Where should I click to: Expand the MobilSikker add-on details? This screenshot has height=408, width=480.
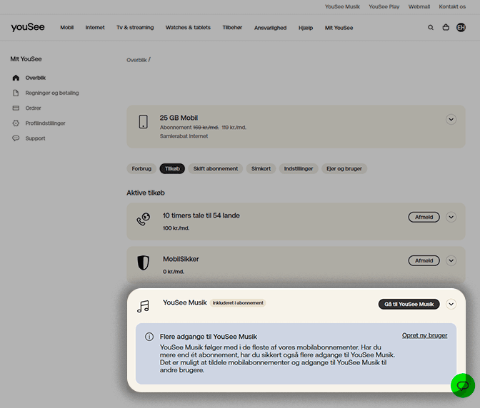click(451, 261)
